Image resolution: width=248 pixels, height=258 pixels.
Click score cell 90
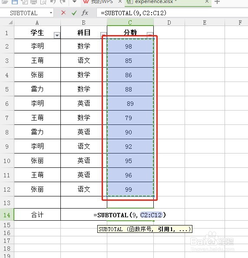(130, 132)
